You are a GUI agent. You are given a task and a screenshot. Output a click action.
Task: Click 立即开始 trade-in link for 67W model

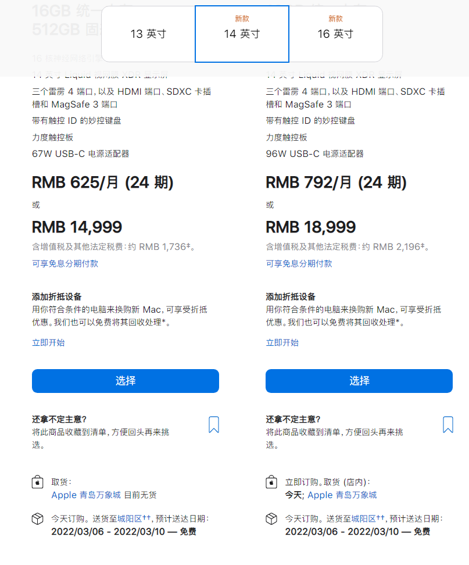[48, 342]
